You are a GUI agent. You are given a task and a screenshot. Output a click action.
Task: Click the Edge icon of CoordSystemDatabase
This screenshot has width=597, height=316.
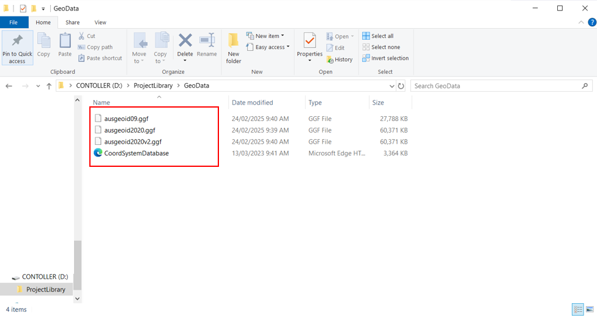point(98,152)
